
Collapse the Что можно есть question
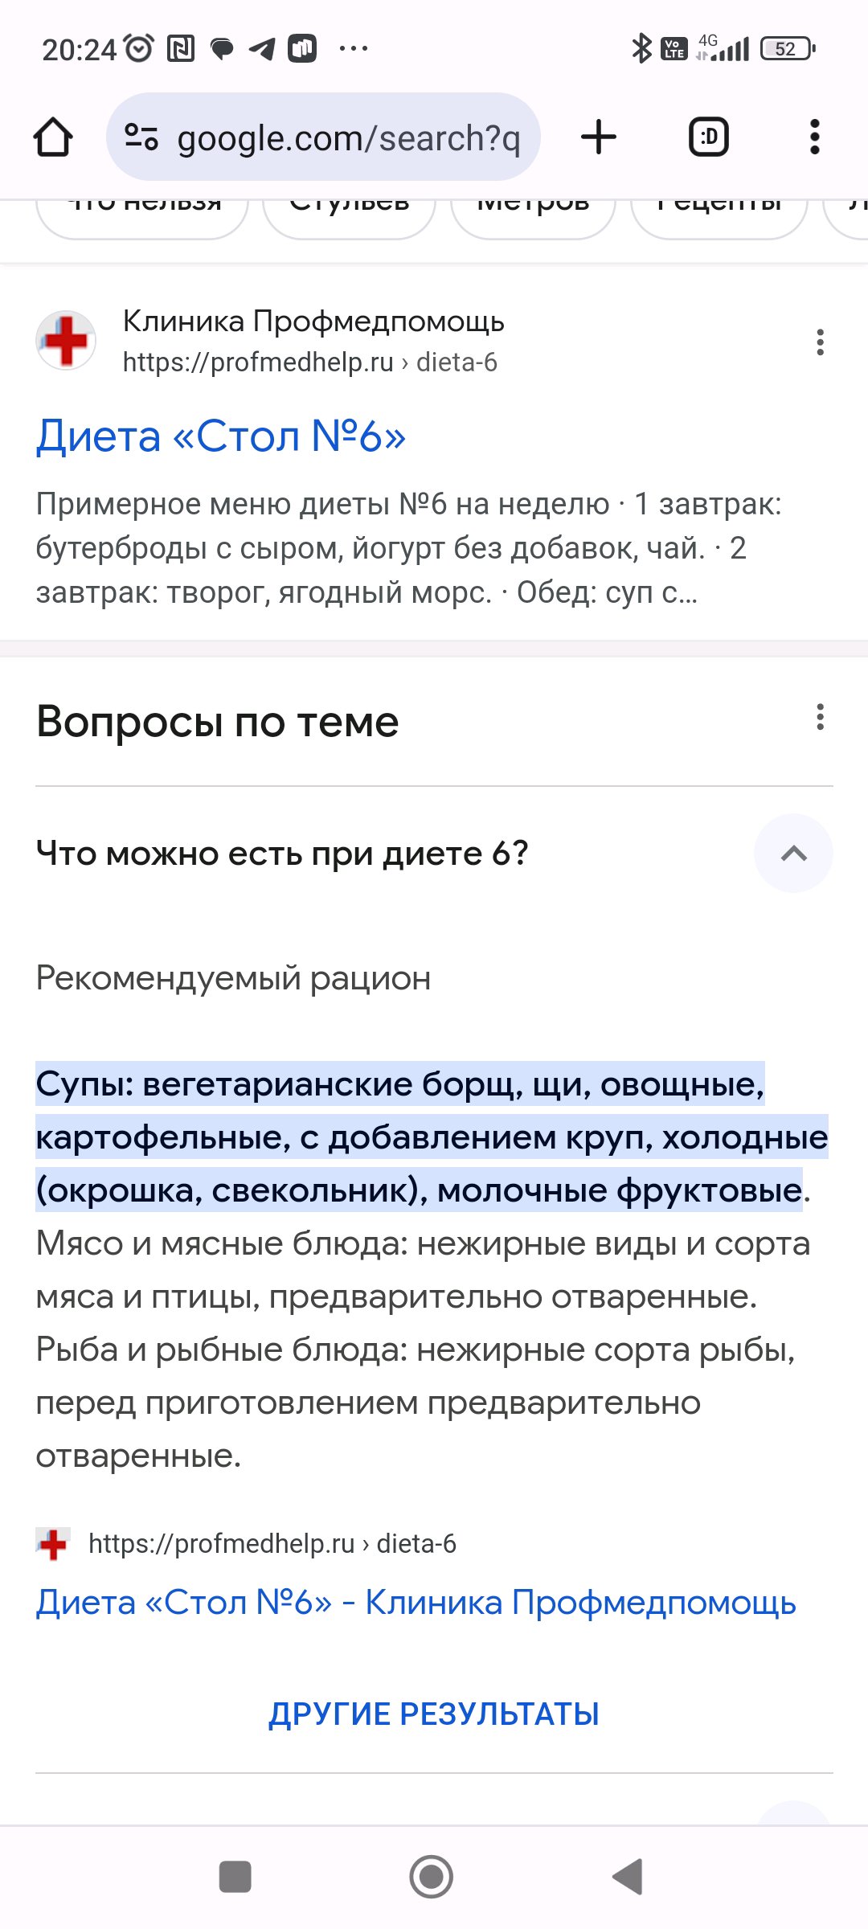[x=793, y=854]
